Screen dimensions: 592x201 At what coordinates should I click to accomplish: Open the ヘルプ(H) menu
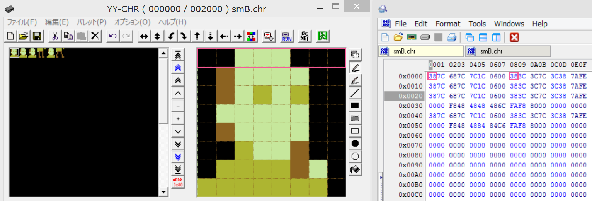172,22
